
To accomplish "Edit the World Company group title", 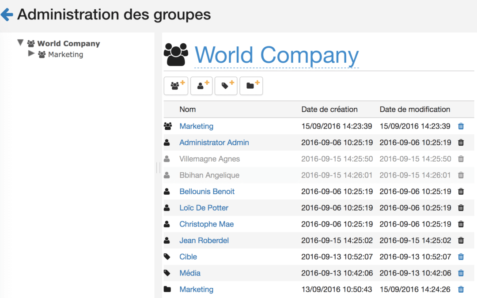I will 276,56.
